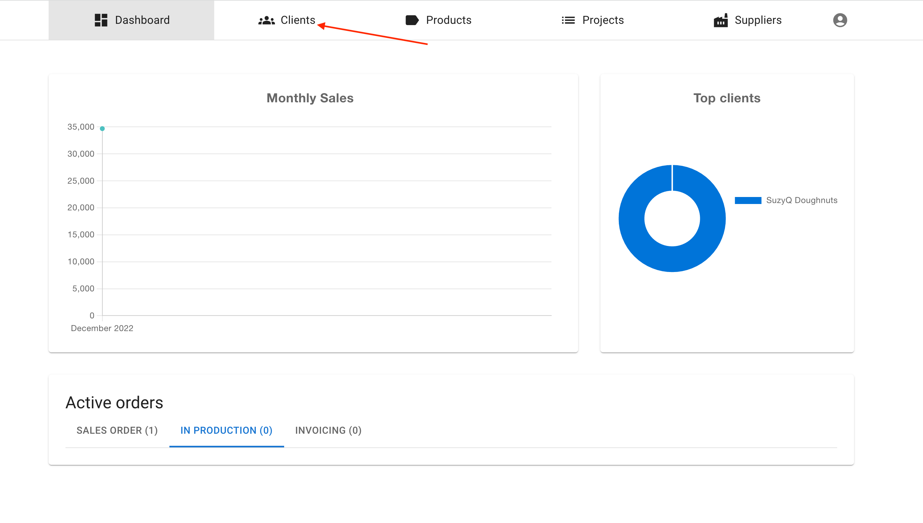
Task: Navigate to the Products section
Action: (448, 20)
